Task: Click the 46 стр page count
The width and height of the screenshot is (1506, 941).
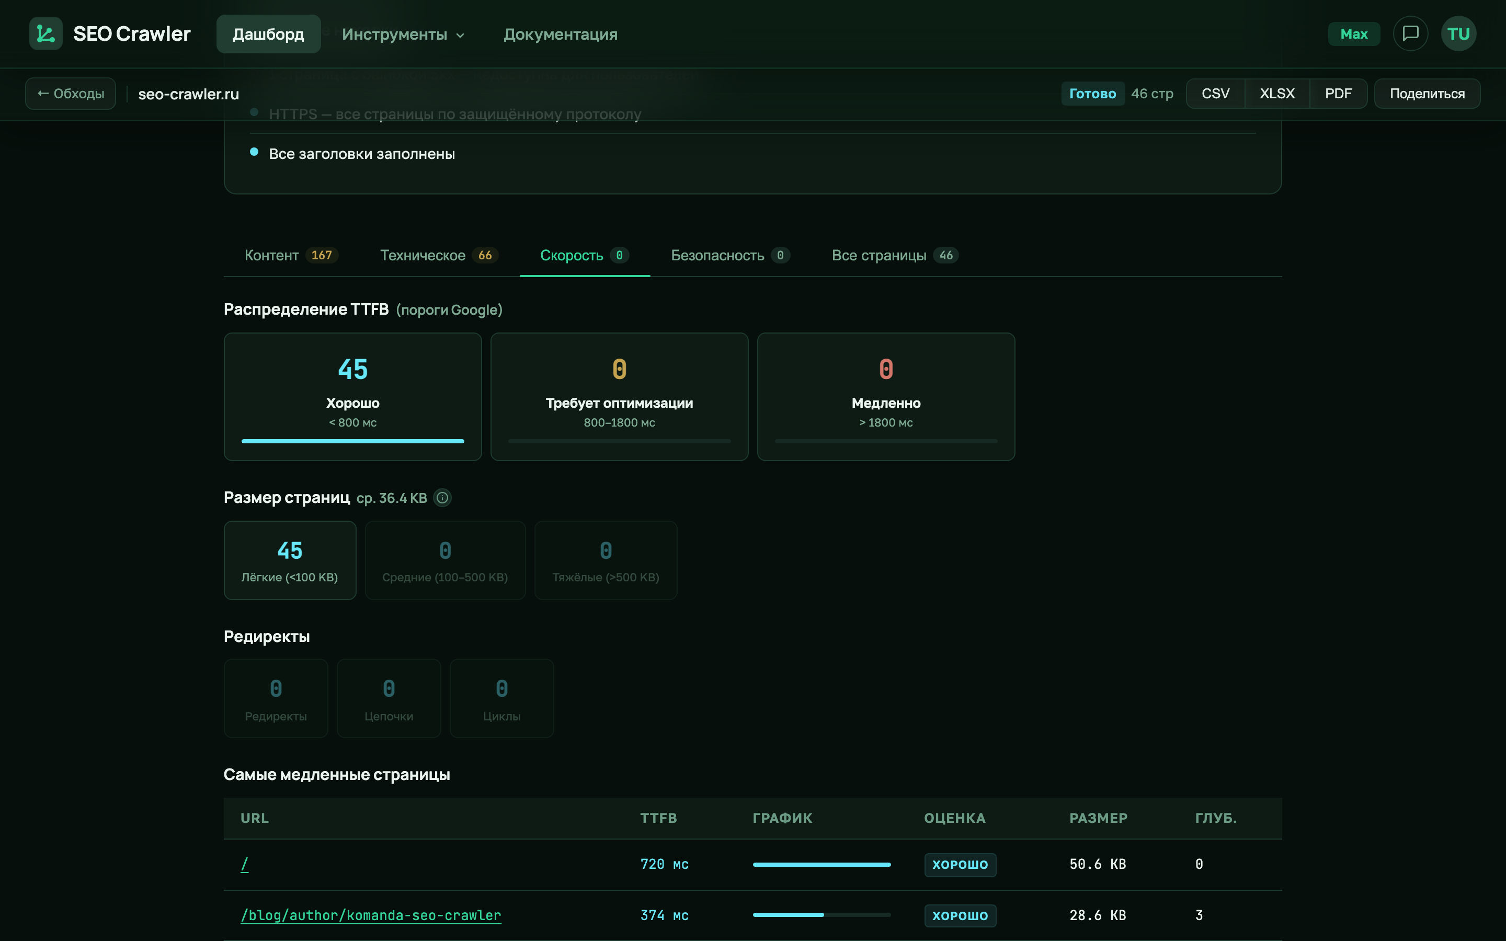Action: click(1152, 94)
